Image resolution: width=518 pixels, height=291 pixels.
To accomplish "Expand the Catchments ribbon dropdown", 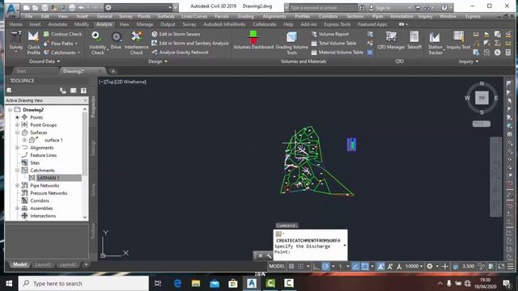I will tap(79, 53).
